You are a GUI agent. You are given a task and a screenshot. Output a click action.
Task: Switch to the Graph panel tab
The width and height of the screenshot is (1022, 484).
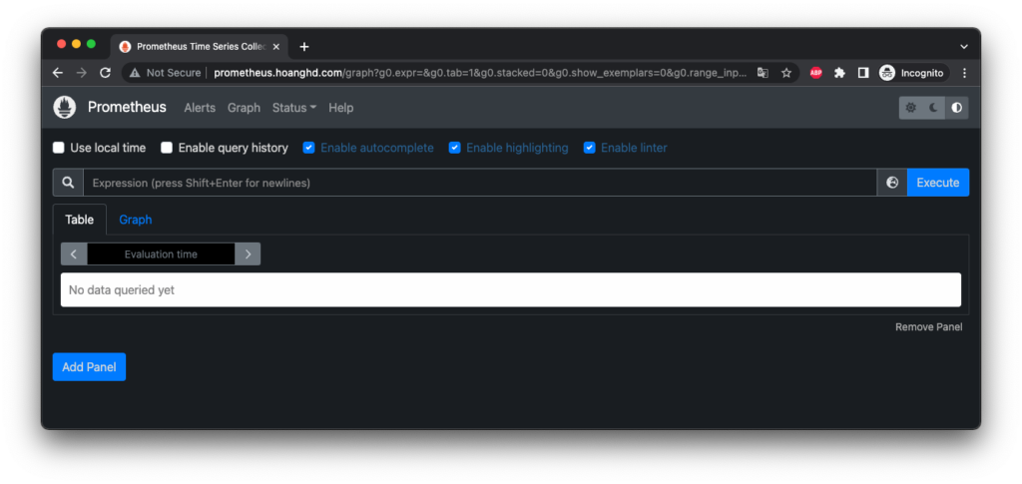[136, 220]
